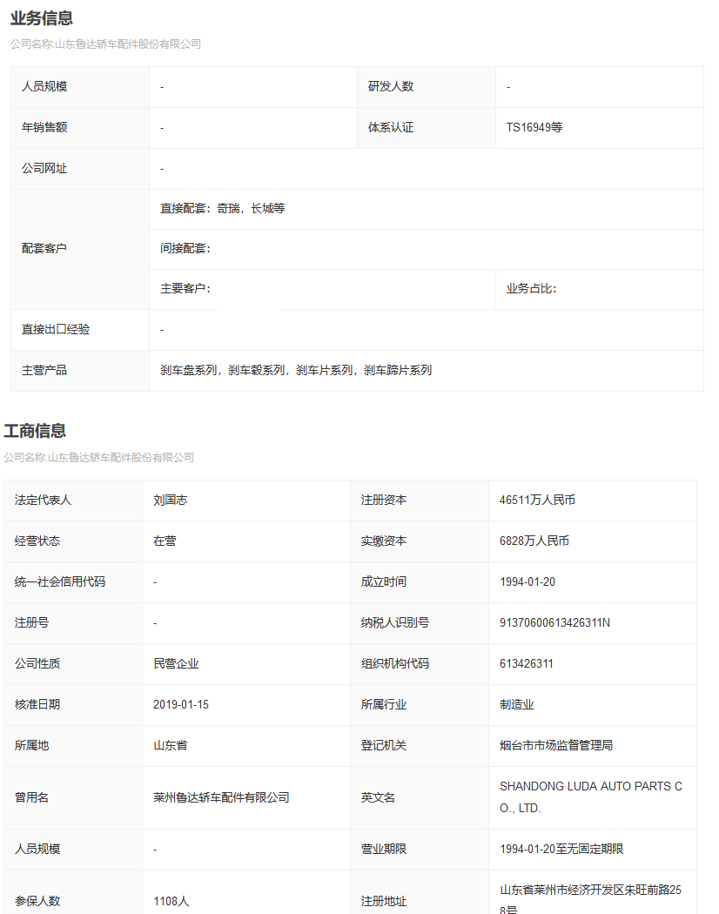This screenshot has width=719, height=914.
Task: Click the 所属行业 value 制造业
Action: coord(517,704)
